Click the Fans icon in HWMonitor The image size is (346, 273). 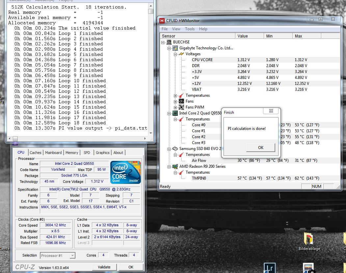point(181,101)
